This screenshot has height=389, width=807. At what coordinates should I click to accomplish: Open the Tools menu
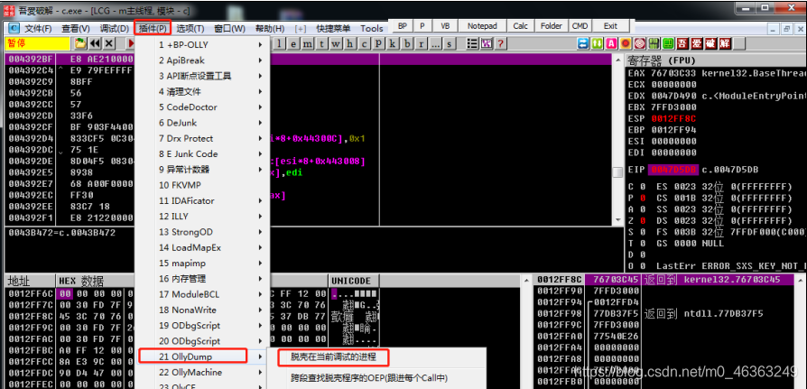click(372, 28)
